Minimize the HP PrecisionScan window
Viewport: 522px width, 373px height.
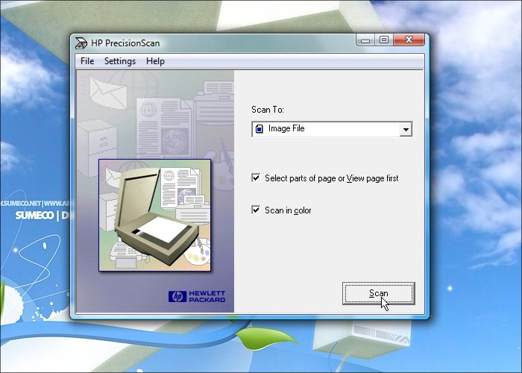pos(363,40)
